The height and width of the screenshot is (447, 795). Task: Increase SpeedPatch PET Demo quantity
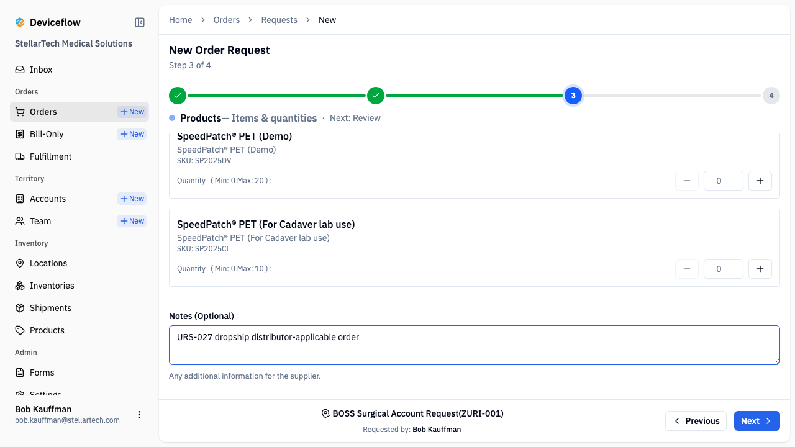coord(760,181)
